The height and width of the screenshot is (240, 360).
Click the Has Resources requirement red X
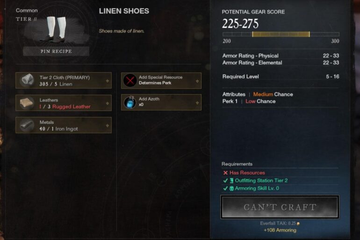[225, 173]
